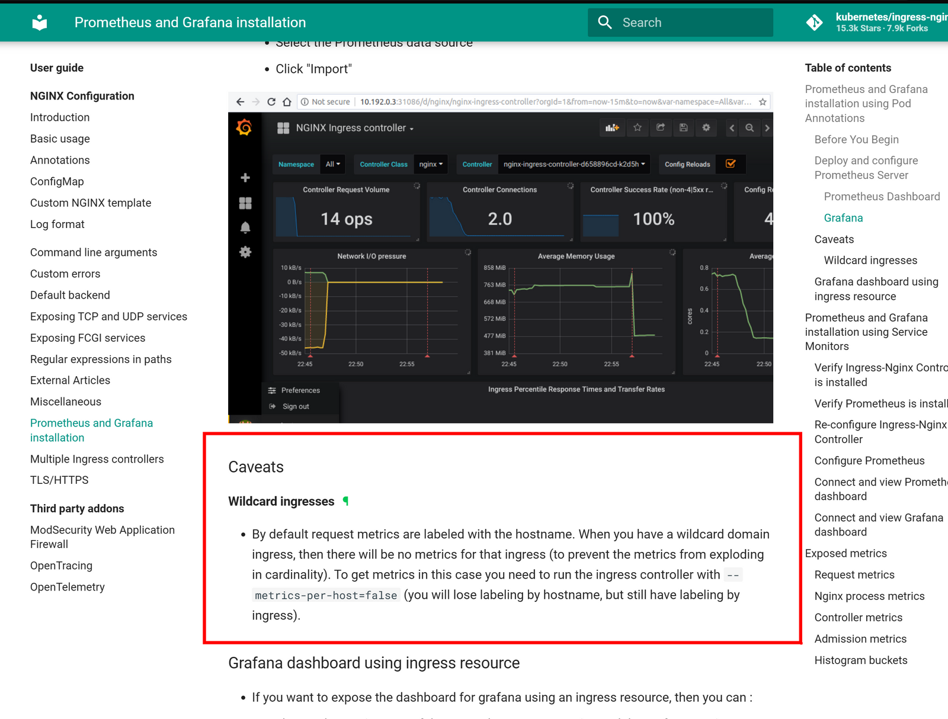Click the Search input field
This screenshot has width=948, height=719.
(681, 22)
